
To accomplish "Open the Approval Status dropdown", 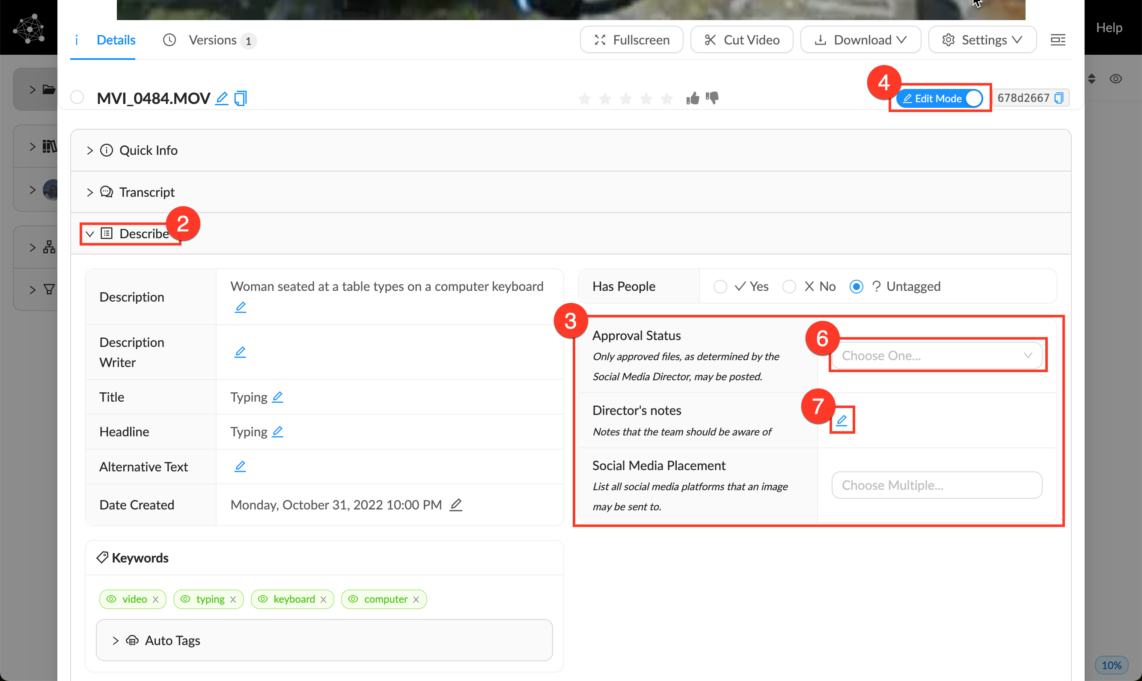I will pyautogui.click(x=936, y=355).
